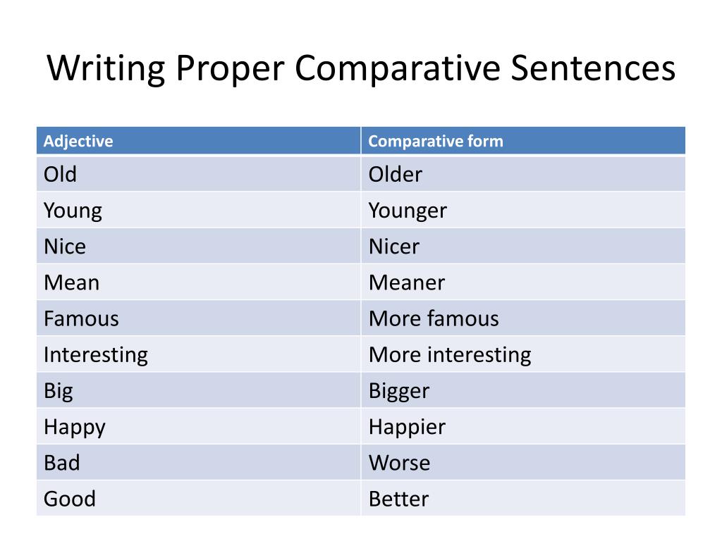The image size is (722, 541).
Task: Click the Nice table cell
Action: pyautogui.click(x=198, y=246)
